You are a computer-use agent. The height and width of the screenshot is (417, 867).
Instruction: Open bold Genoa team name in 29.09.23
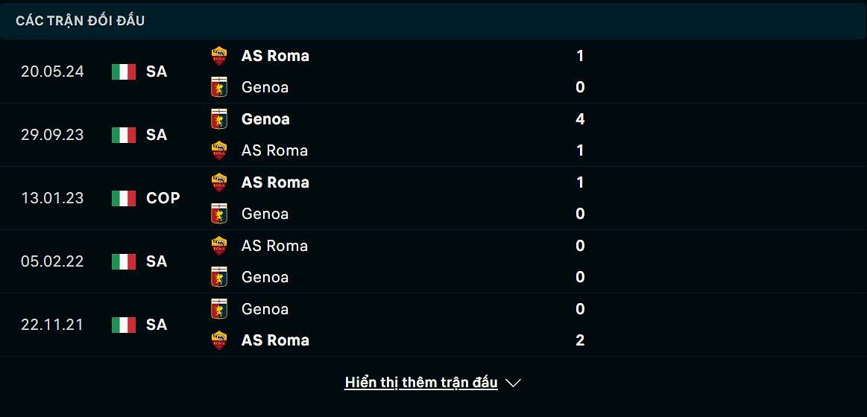(x=265, y=119)
